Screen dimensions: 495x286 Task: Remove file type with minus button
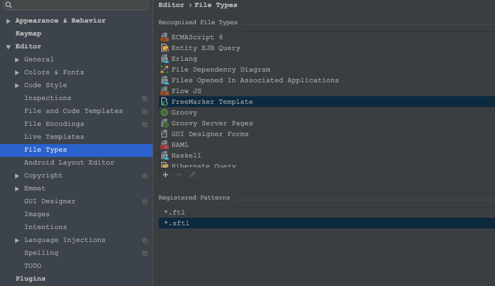(x=179, y=175)
